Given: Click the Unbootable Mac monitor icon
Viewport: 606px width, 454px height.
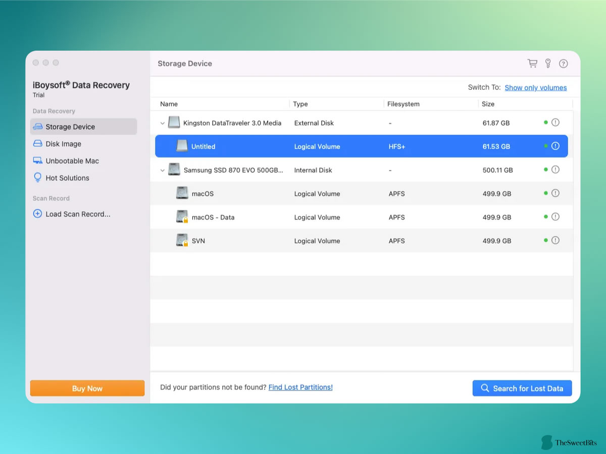Looking at the screenshot, I should click(37, 161).
